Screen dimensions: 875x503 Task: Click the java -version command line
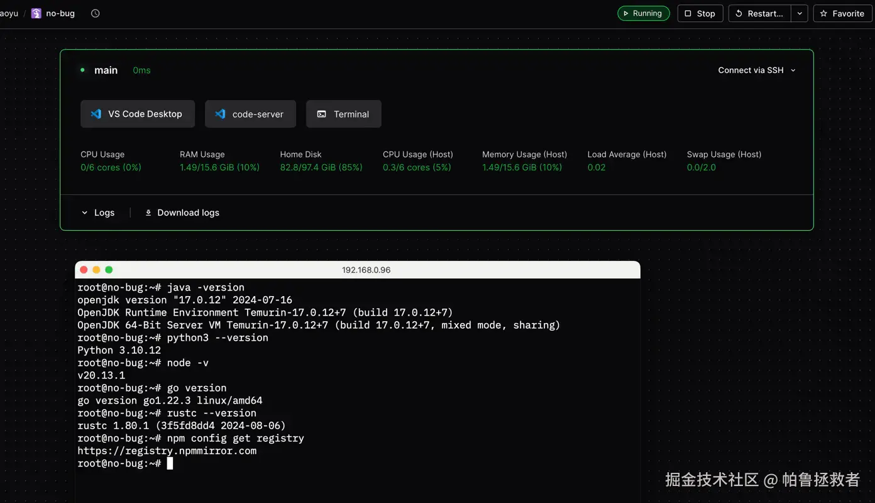[x=161, y=287]
